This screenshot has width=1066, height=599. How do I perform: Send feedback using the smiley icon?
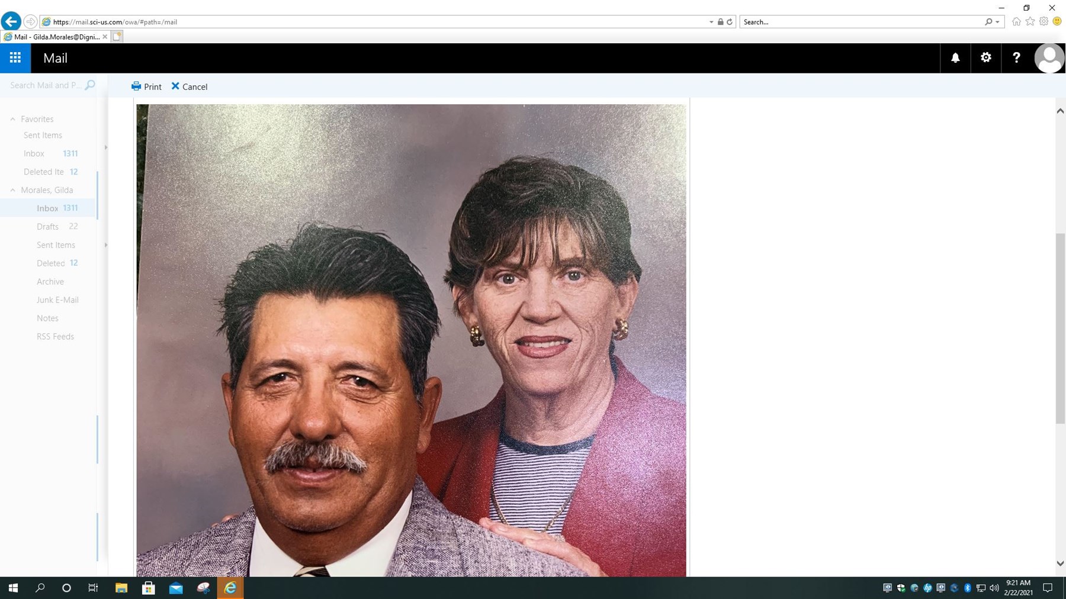coord(1057,21)
